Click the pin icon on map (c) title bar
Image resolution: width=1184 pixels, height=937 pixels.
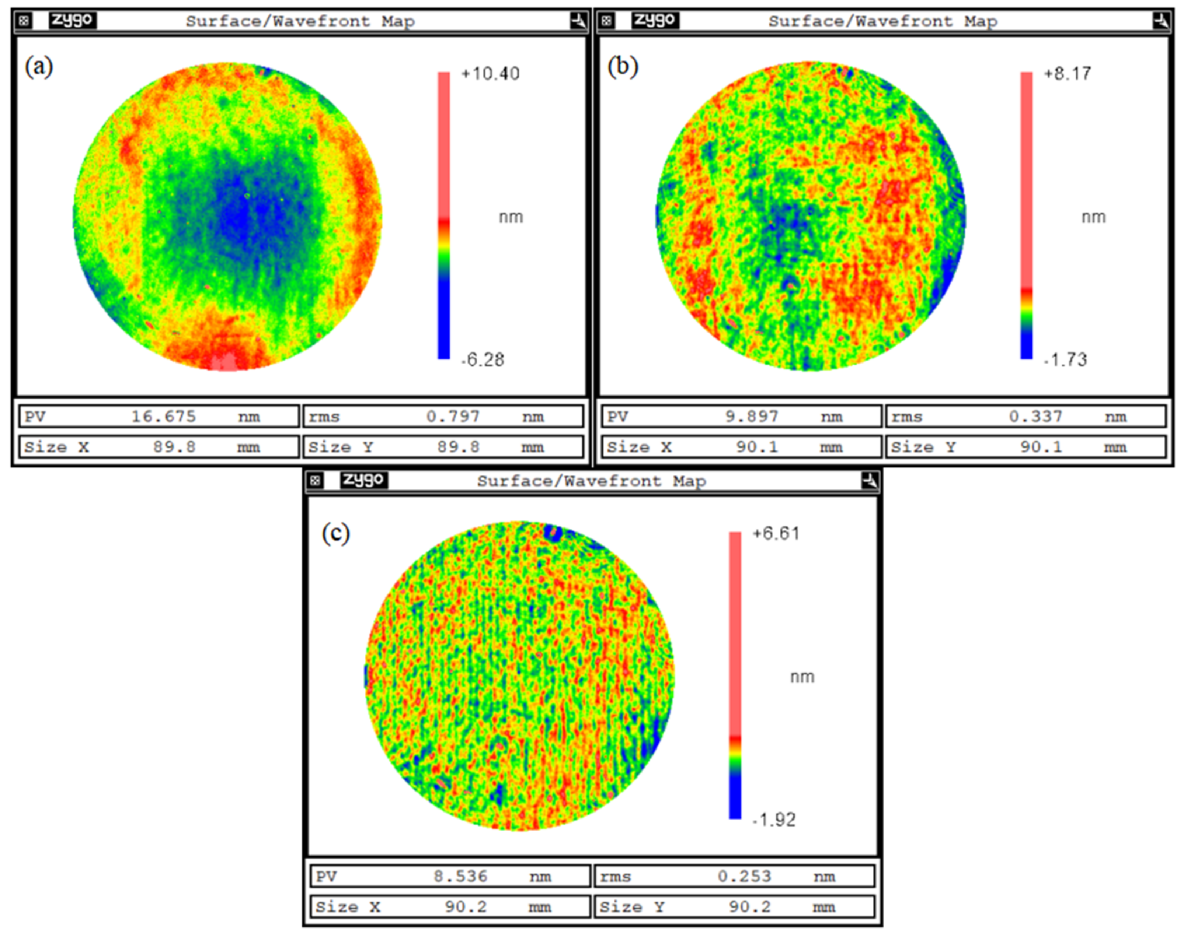click(871, 481)
